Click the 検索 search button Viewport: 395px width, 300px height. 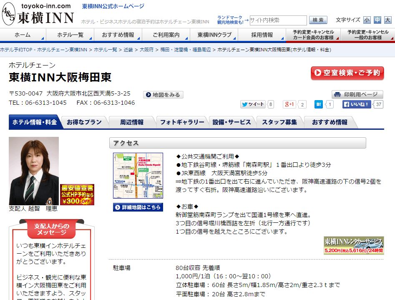point(318,20)
